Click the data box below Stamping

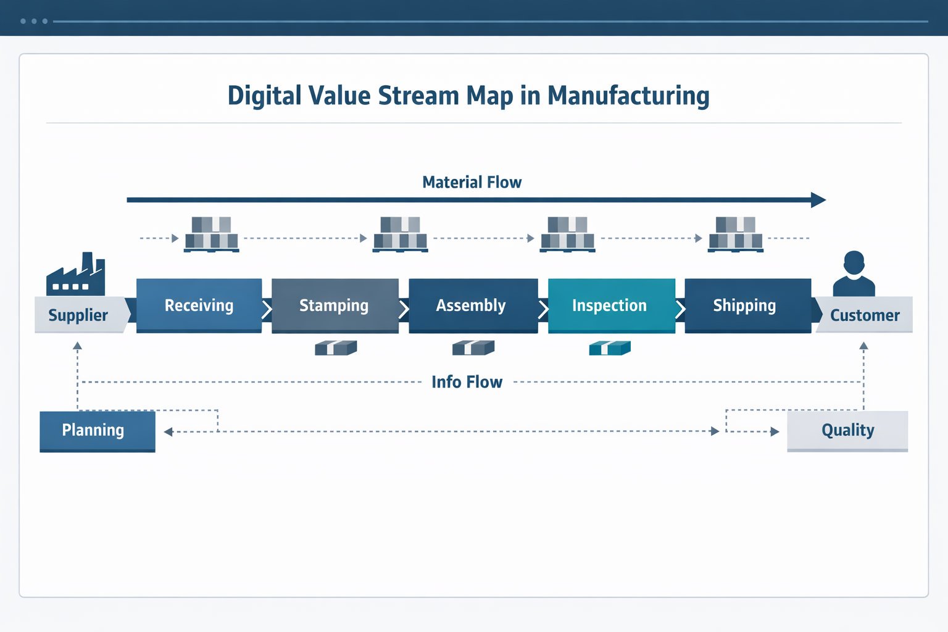pos(335,347)
